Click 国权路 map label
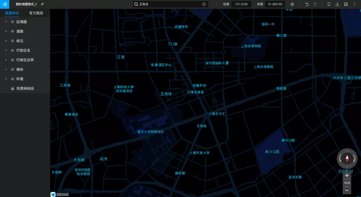The height and width of the screenshot is (197, 361). click(x=180, y=173)
